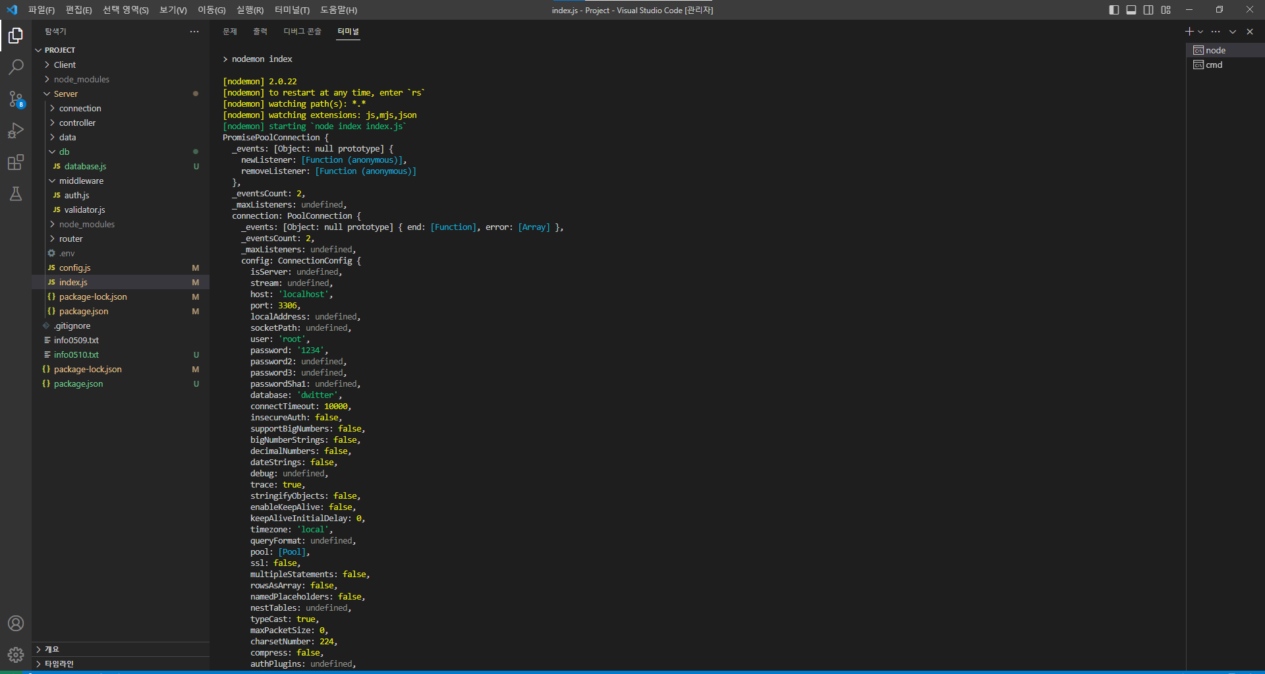Image resolution: width=1265 pixels, height=674 pixels.
Task: Select index.js in the explorer
Action: pos(121,282)
